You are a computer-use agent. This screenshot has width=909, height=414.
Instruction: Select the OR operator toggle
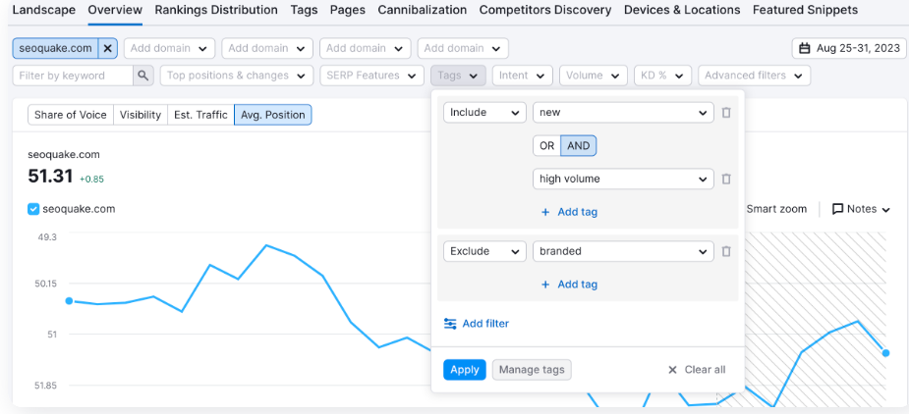point(546,146)
